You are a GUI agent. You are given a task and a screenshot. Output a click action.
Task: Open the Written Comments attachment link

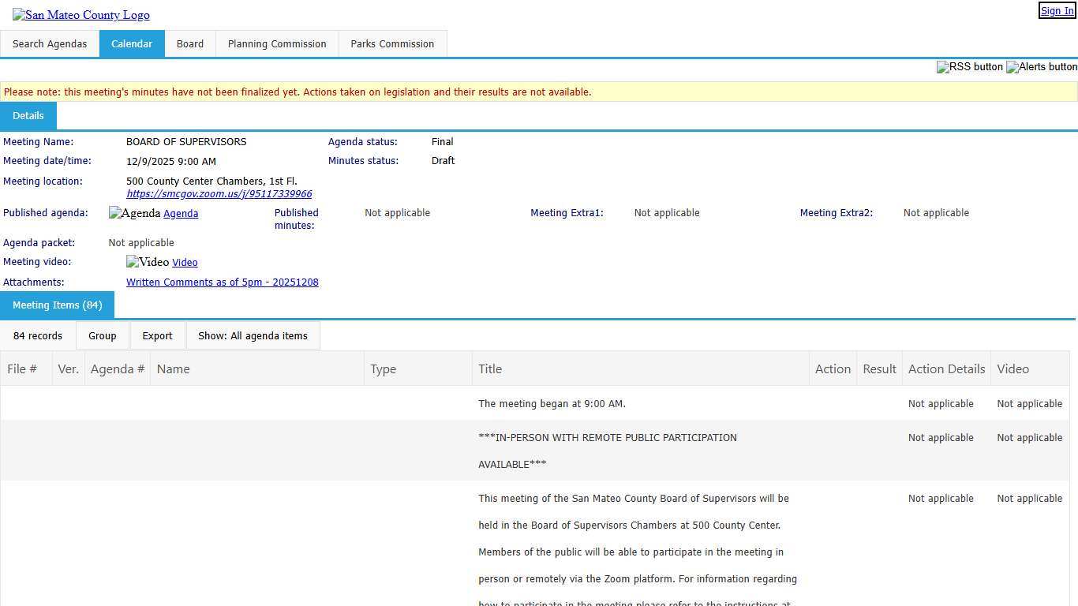pos(223,282)
